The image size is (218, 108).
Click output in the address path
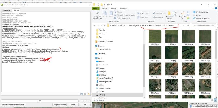(x=158, y=26)
